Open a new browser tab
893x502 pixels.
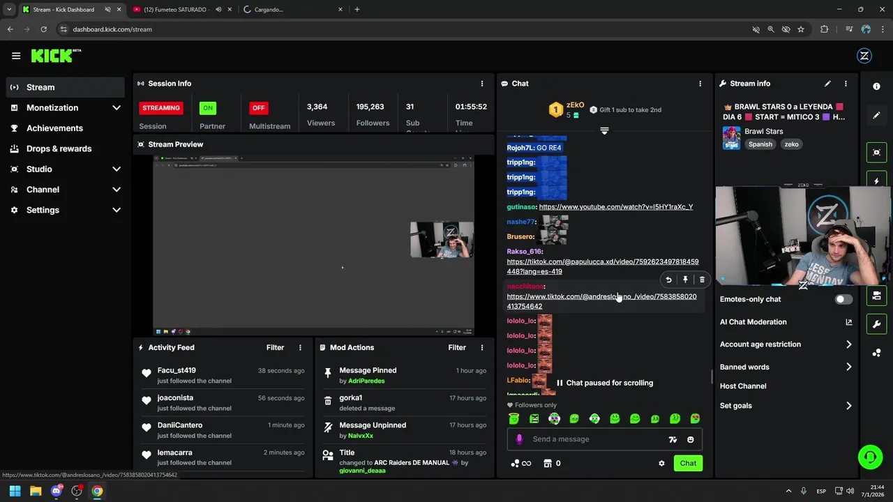[357, 10]
